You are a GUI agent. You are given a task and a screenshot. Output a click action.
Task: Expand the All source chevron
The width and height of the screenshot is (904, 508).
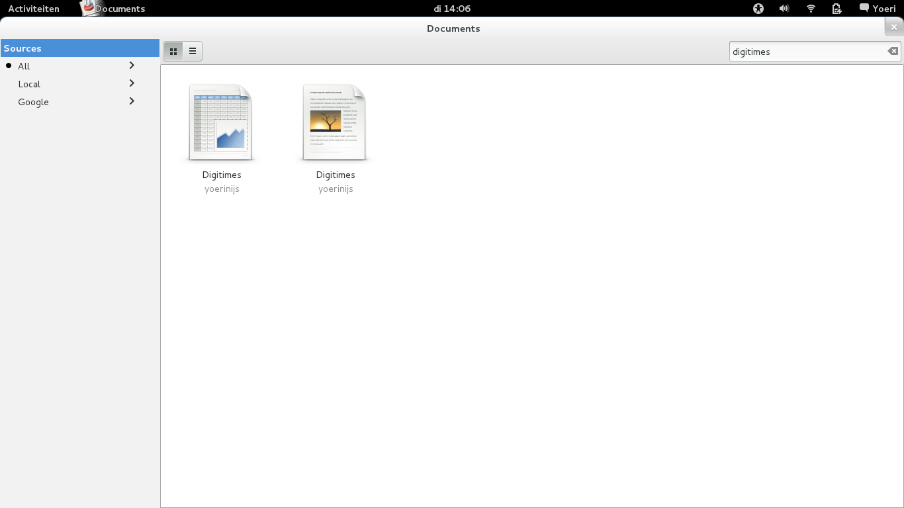[132, 65]
